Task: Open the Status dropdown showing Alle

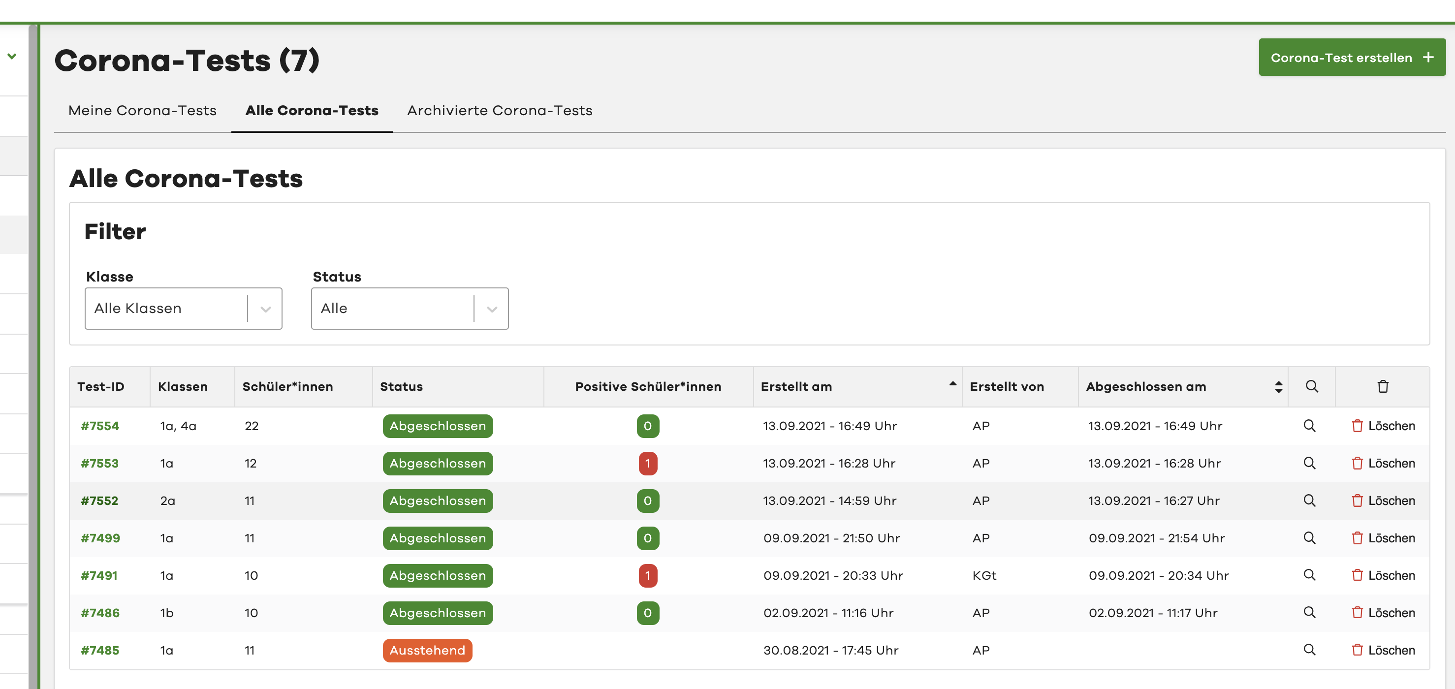Action: pyautogui.click(x=409, y=309)
